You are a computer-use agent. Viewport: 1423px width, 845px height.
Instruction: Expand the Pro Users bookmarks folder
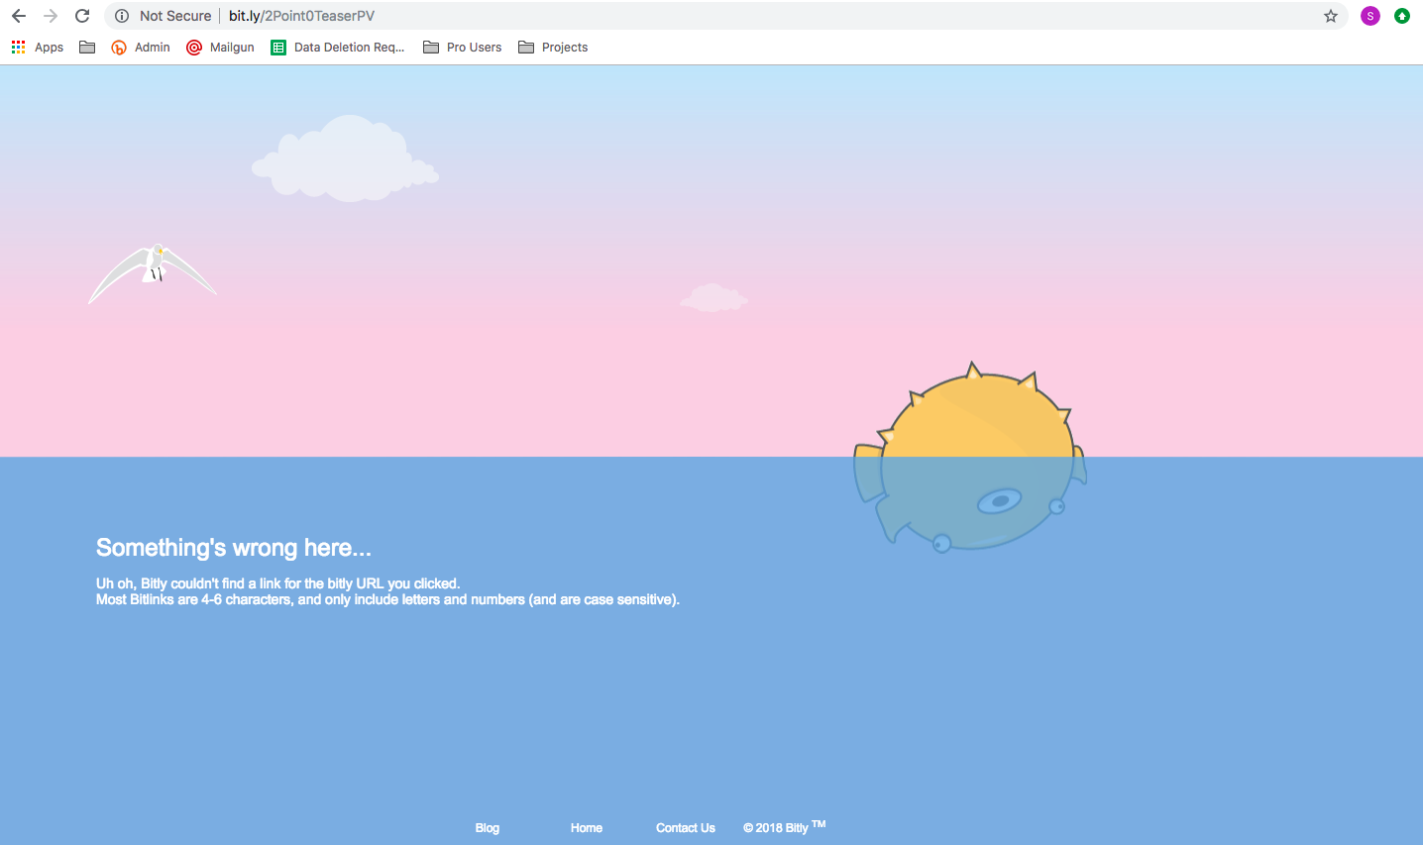[x=463, y=48]
